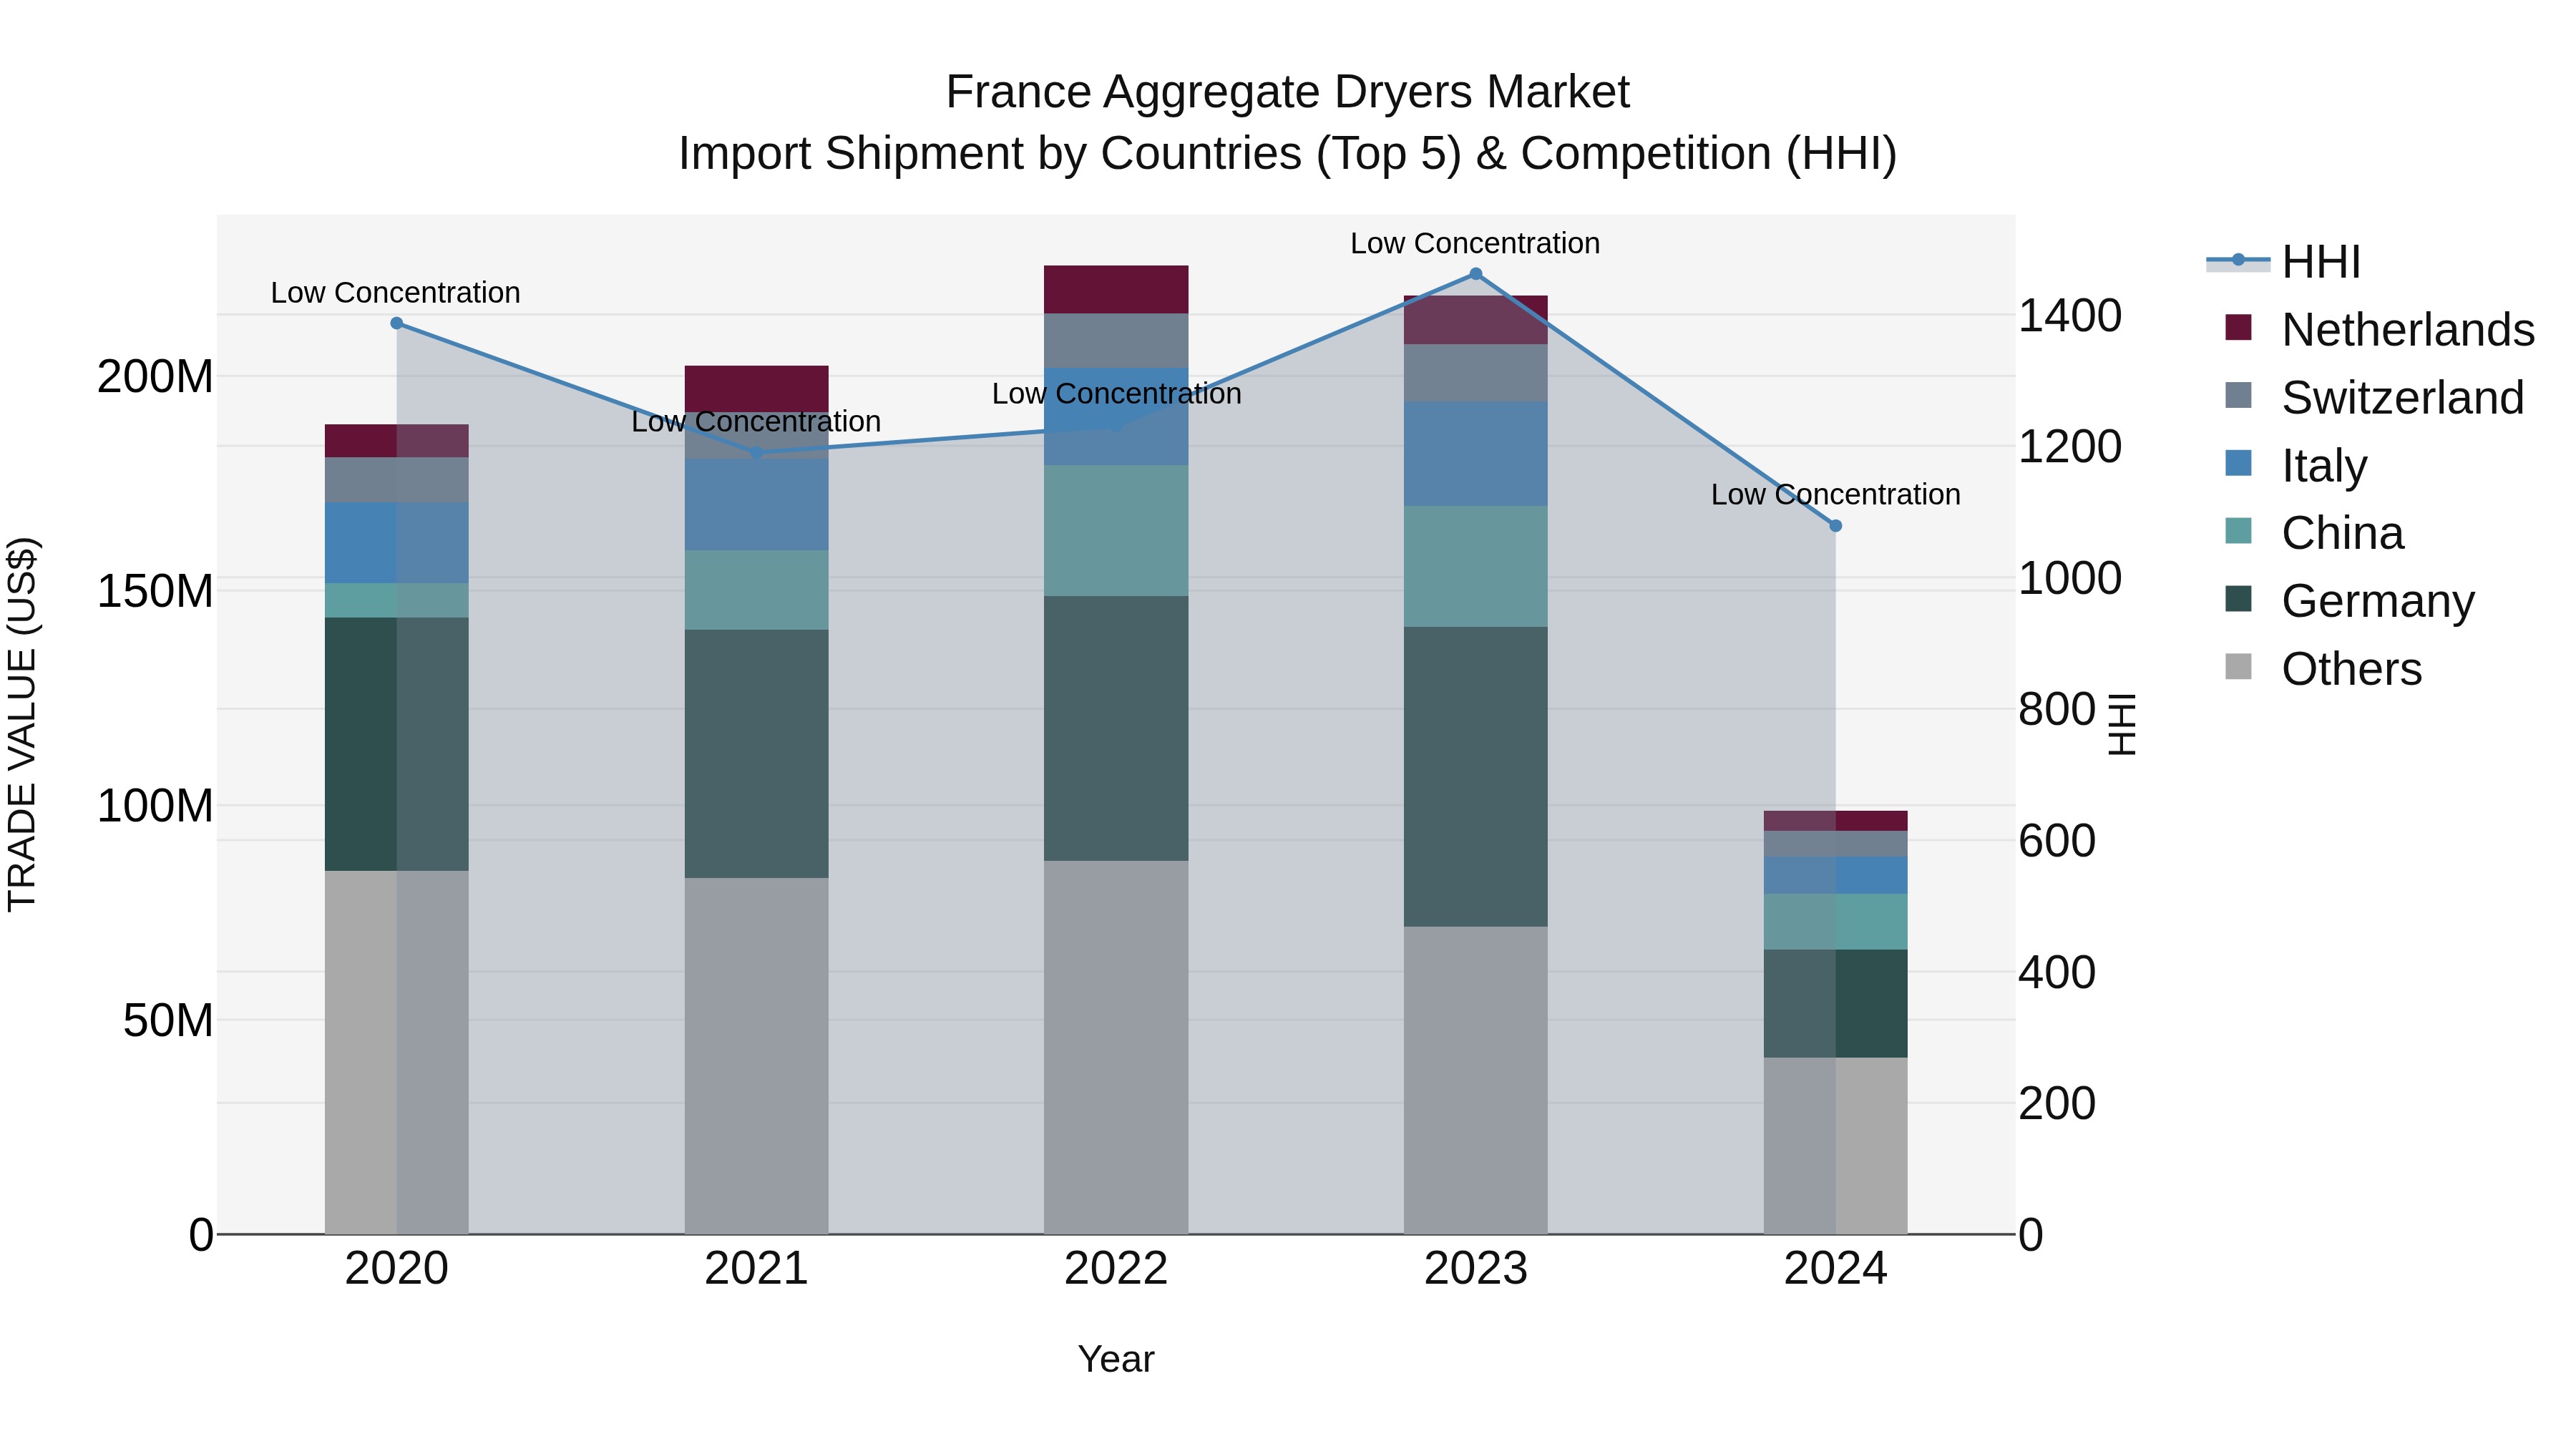The width and height of the screenshot is (2576, 1449).
Task: Click the TRADE VALUE (US$) axis title
Action: point(22,724)
